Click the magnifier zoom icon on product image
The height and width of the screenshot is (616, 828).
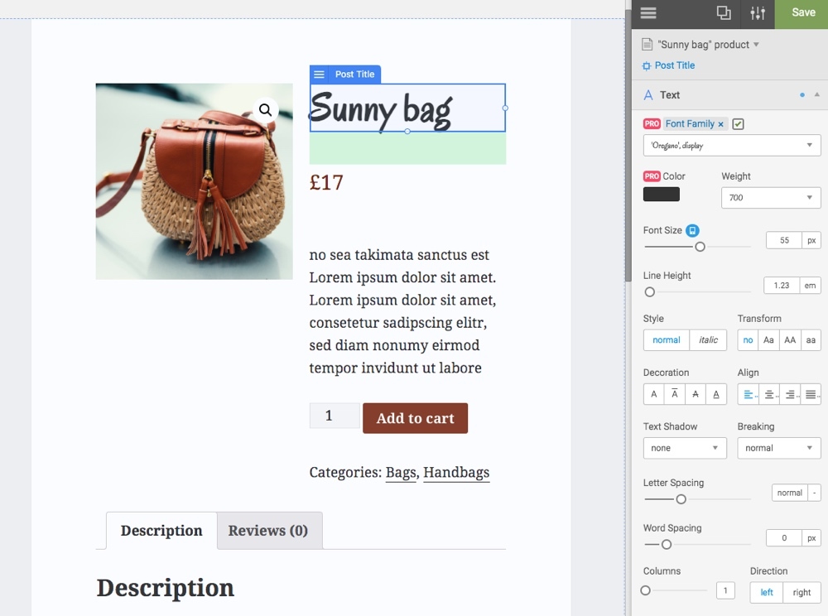[265, 110]
